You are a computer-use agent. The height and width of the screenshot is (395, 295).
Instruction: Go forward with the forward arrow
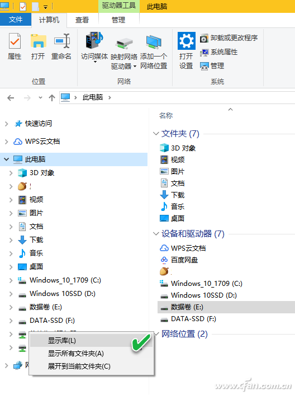(27, 98)
